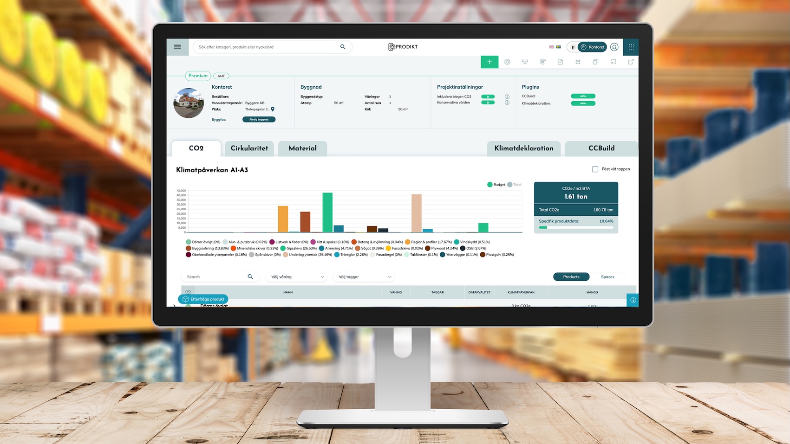
Task: Switch language to English flag
Action: point(552,47)
